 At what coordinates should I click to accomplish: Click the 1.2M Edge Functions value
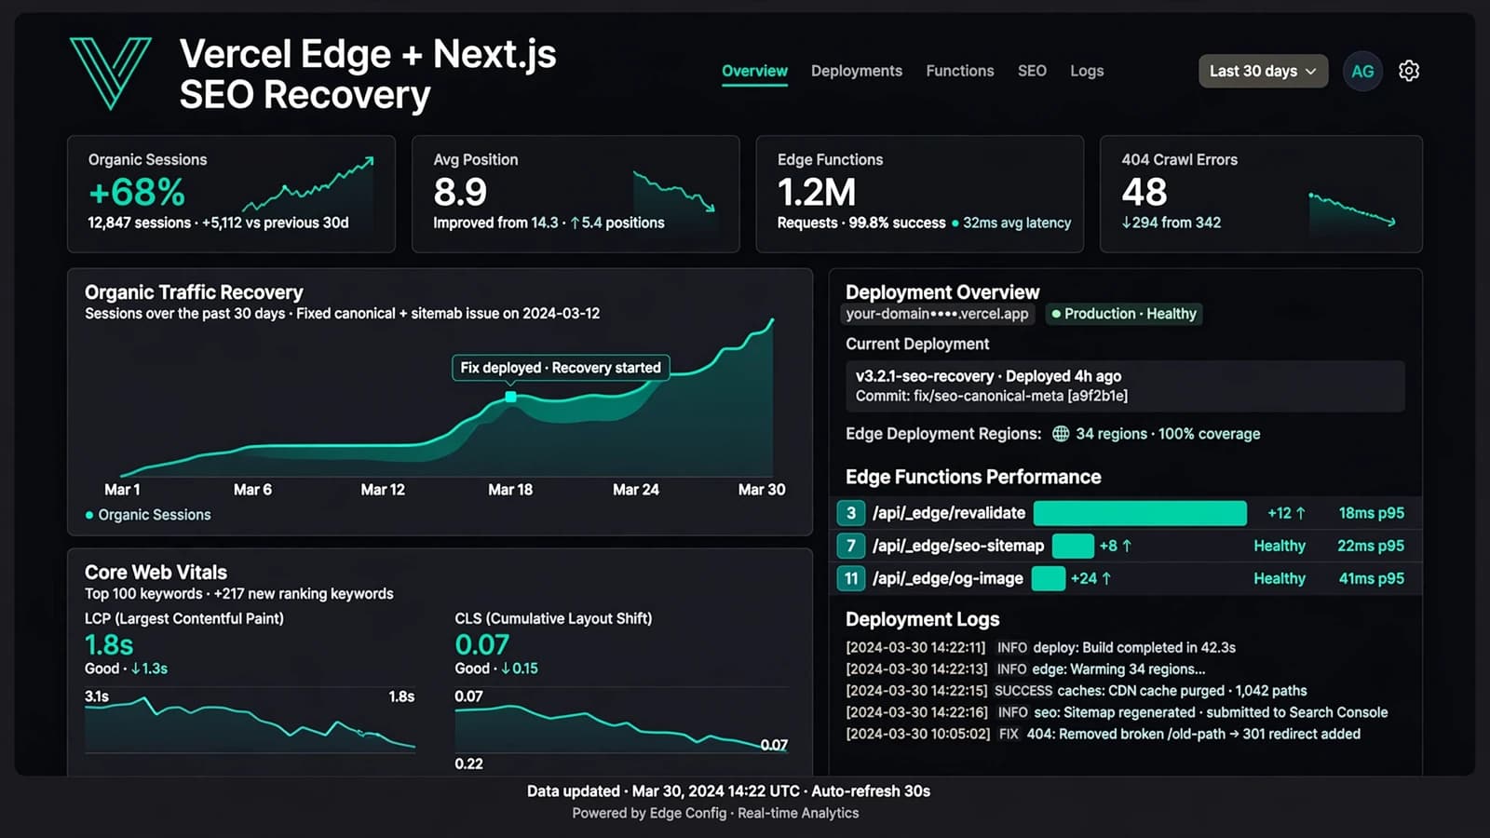(817, 193)
